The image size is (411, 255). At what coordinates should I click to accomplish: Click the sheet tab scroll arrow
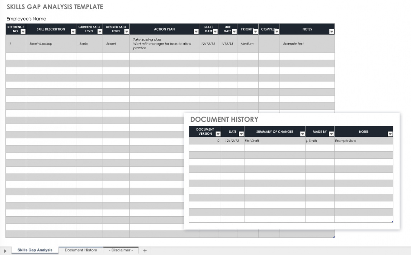pyautogui.click(x=5, y=251)
